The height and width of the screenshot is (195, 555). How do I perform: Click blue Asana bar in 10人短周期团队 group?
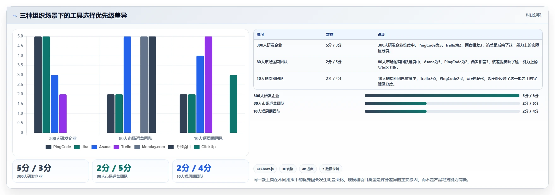coord(200,94)
